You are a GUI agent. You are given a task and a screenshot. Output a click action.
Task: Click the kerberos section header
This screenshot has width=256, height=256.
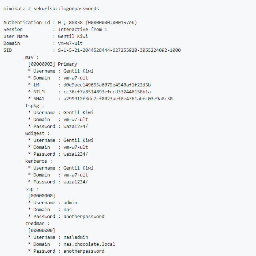(x=39, y=161)
